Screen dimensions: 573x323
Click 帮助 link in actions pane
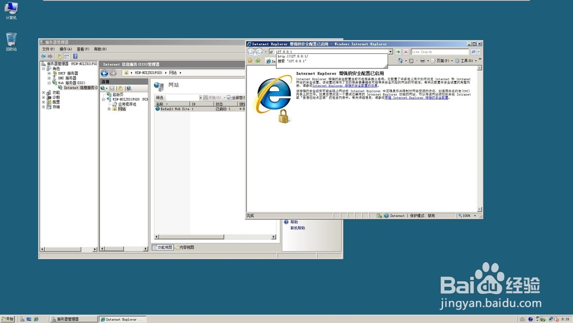pyautogui.click(x=294, y=222)
